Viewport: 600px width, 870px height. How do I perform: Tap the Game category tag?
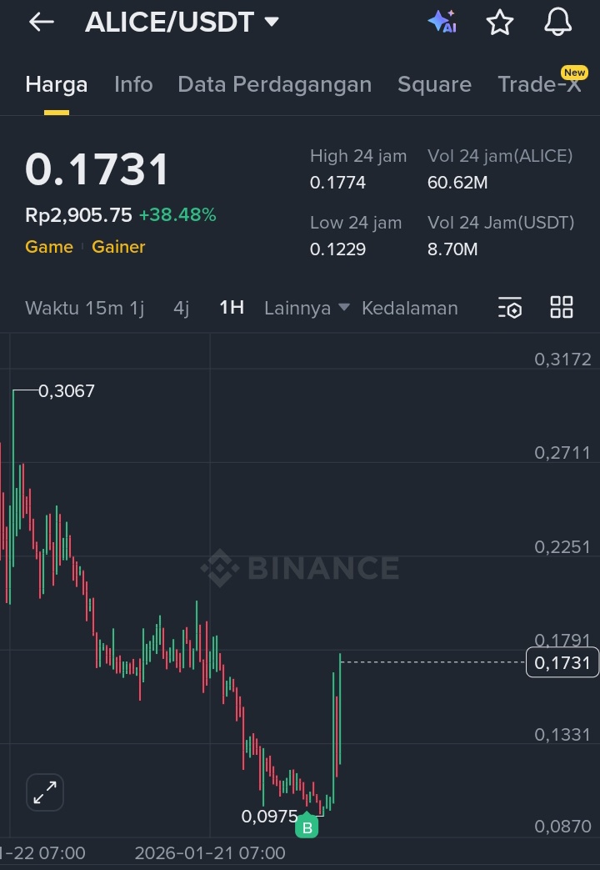49,247
